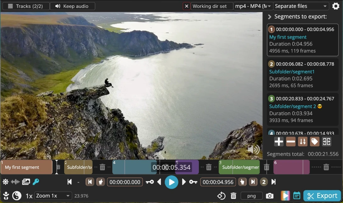The image size is (343, 203).
Task: Click the colorful play preview icon
Action: pyautogui.click(x=285, y=196)
